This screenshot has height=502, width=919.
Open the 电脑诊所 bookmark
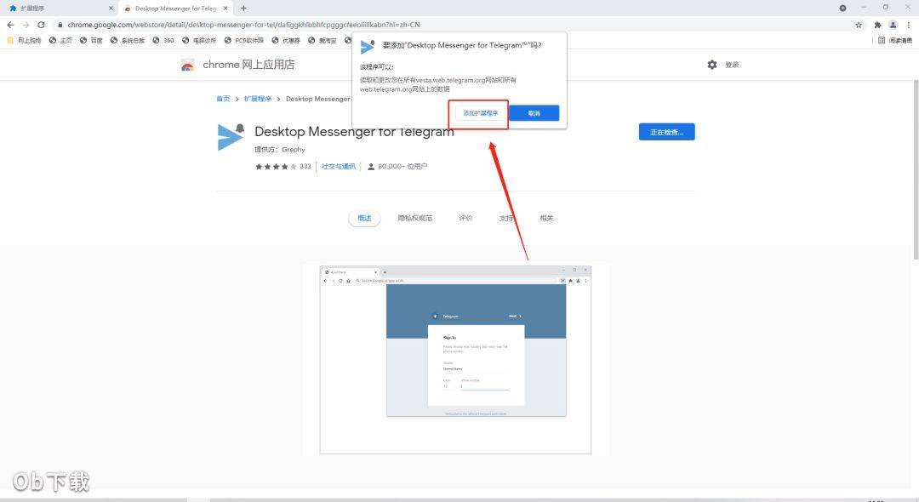click(x=199, y=41)
